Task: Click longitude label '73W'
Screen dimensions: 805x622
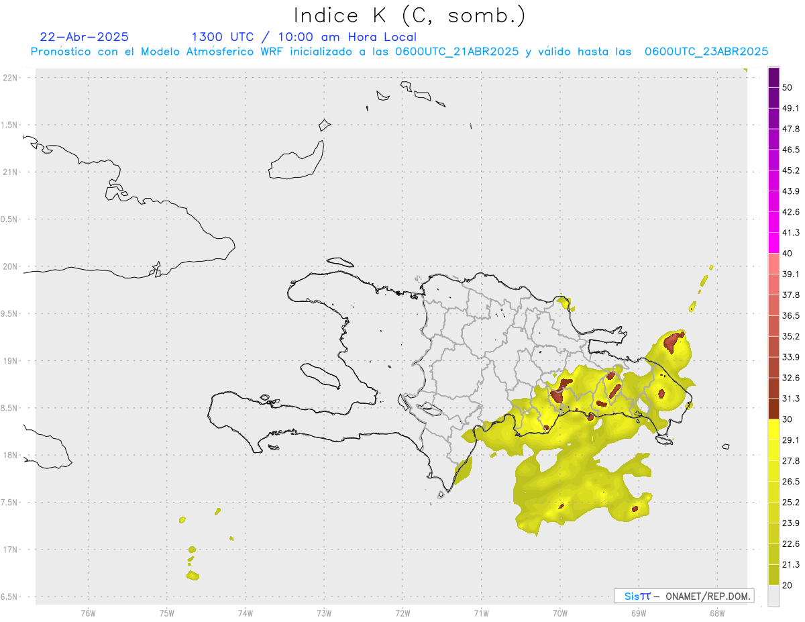Action: [x=324, y=613]
